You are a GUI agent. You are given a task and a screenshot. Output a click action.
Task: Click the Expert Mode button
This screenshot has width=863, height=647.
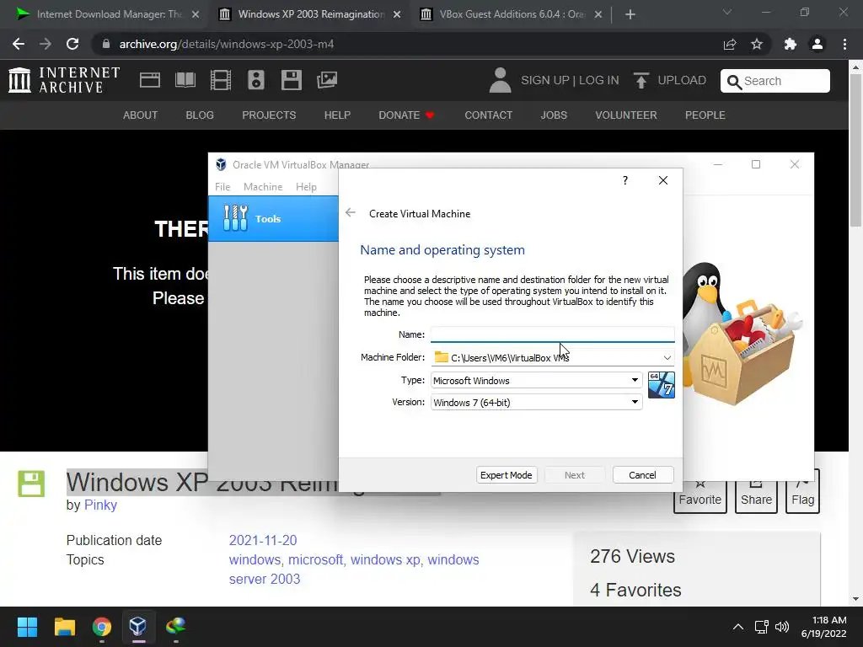point(506,475)
